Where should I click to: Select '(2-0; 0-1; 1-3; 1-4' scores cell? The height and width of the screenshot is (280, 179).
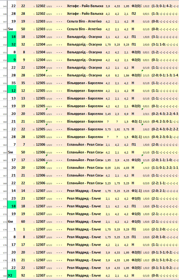pyautogui.click(x=165, y=75)
